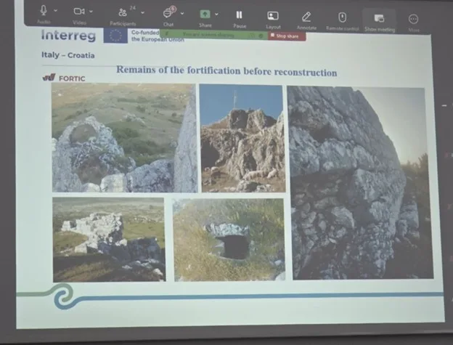Select the top-left rocky hillside photo

[x=125, y=138]
